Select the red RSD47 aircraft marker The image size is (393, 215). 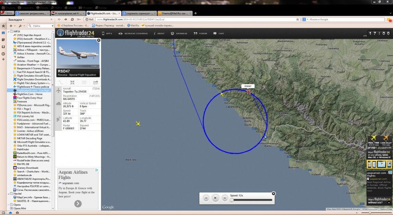click(x=248, y=92)
